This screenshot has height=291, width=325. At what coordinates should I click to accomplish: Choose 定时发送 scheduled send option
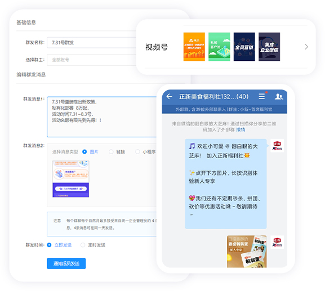(83, 245)
